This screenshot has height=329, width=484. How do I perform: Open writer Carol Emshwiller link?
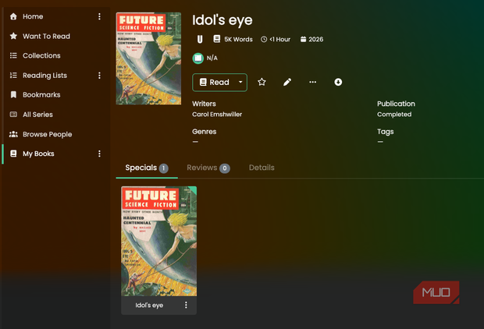[x=217, y=115]
